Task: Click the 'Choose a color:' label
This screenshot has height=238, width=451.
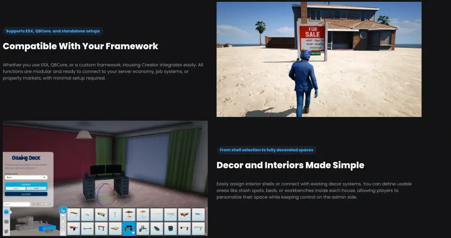Action: pyautogui.click(x=11, y=174)
